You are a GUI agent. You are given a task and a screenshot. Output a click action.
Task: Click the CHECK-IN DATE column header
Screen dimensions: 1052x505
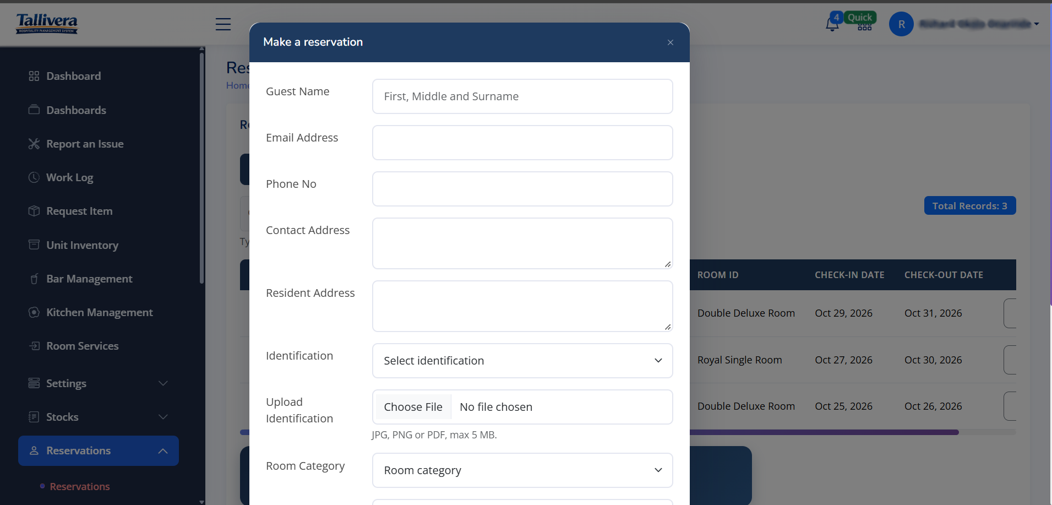[849, 275]
